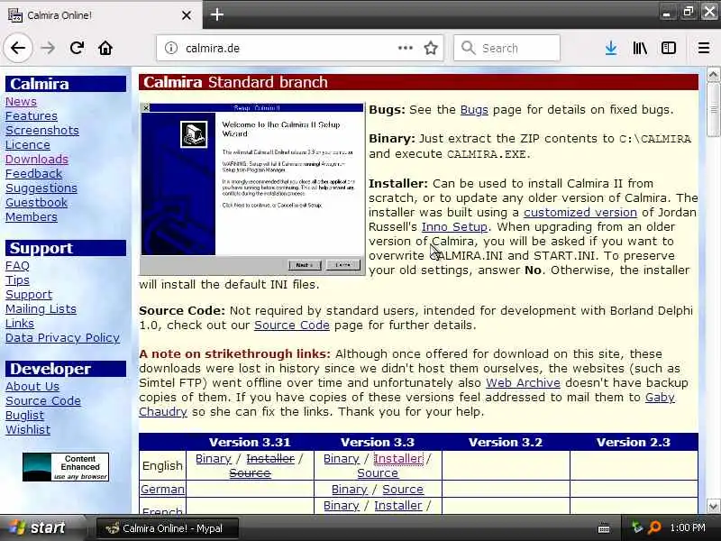Click the green arrow tray icon
Image resolution: width=721 pixels, height=541 pixels.
pyautogui.click(x=637, y=527)
